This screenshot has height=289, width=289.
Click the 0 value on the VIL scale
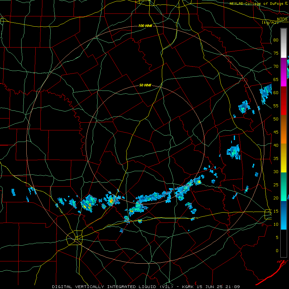click(277, 251)
